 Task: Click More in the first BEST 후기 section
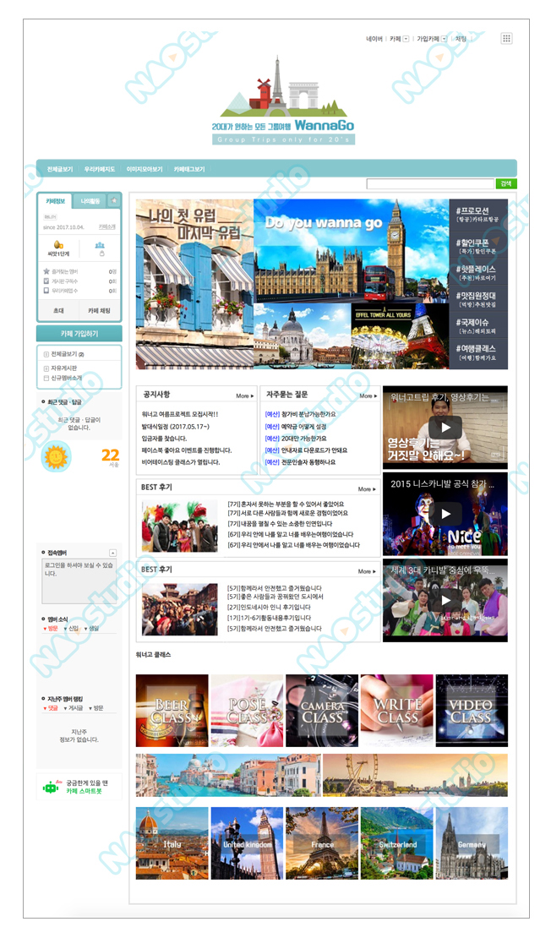[x=367, y=489]
